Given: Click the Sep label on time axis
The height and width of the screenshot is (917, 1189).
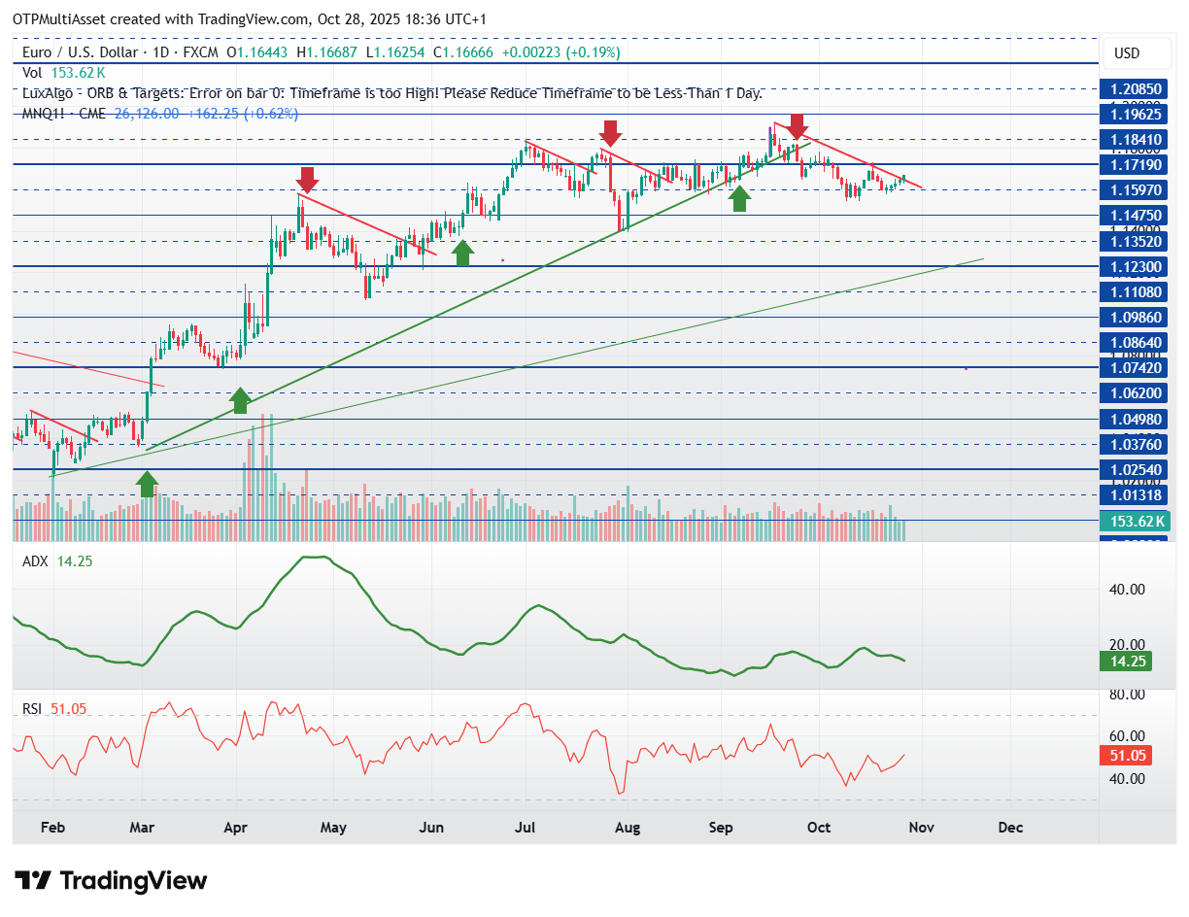Looking at the screenshot, I should [721, 828].
